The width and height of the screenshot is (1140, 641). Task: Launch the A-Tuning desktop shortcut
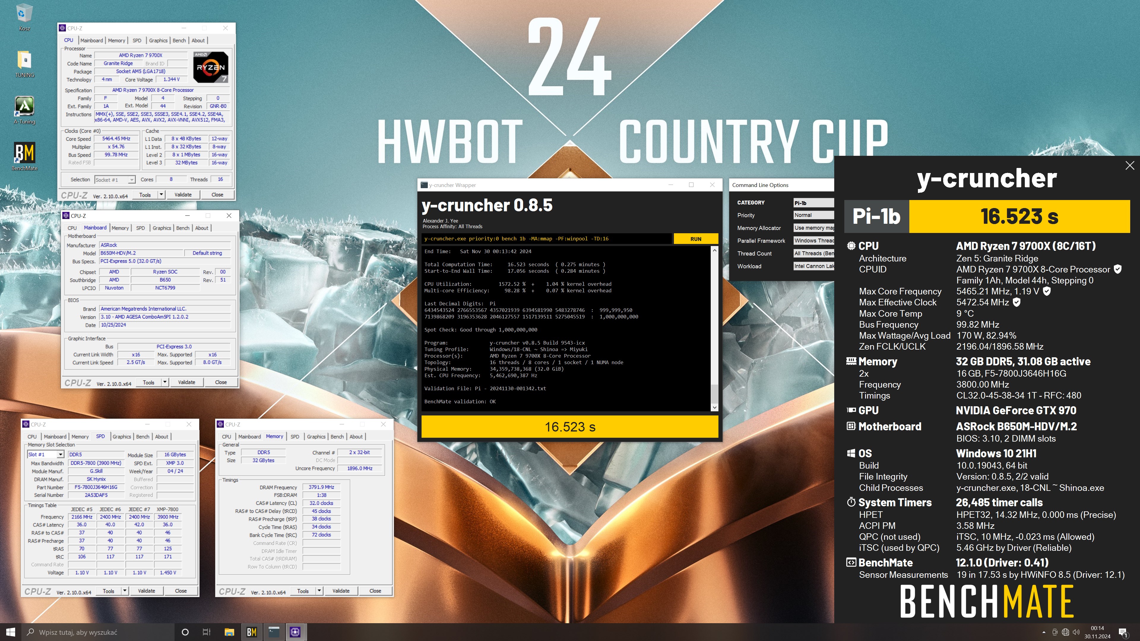coord(24,110)
